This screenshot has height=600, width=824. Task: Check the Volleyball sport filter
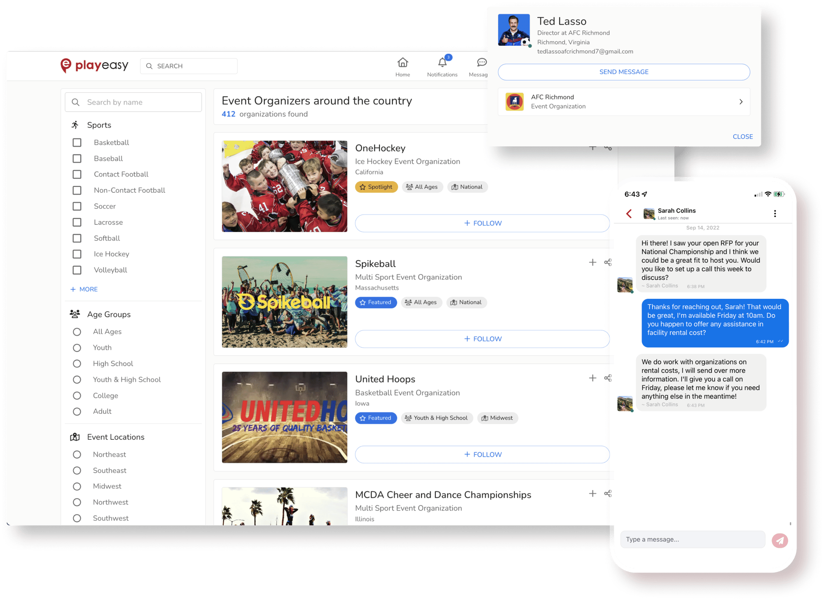(77, 270)
